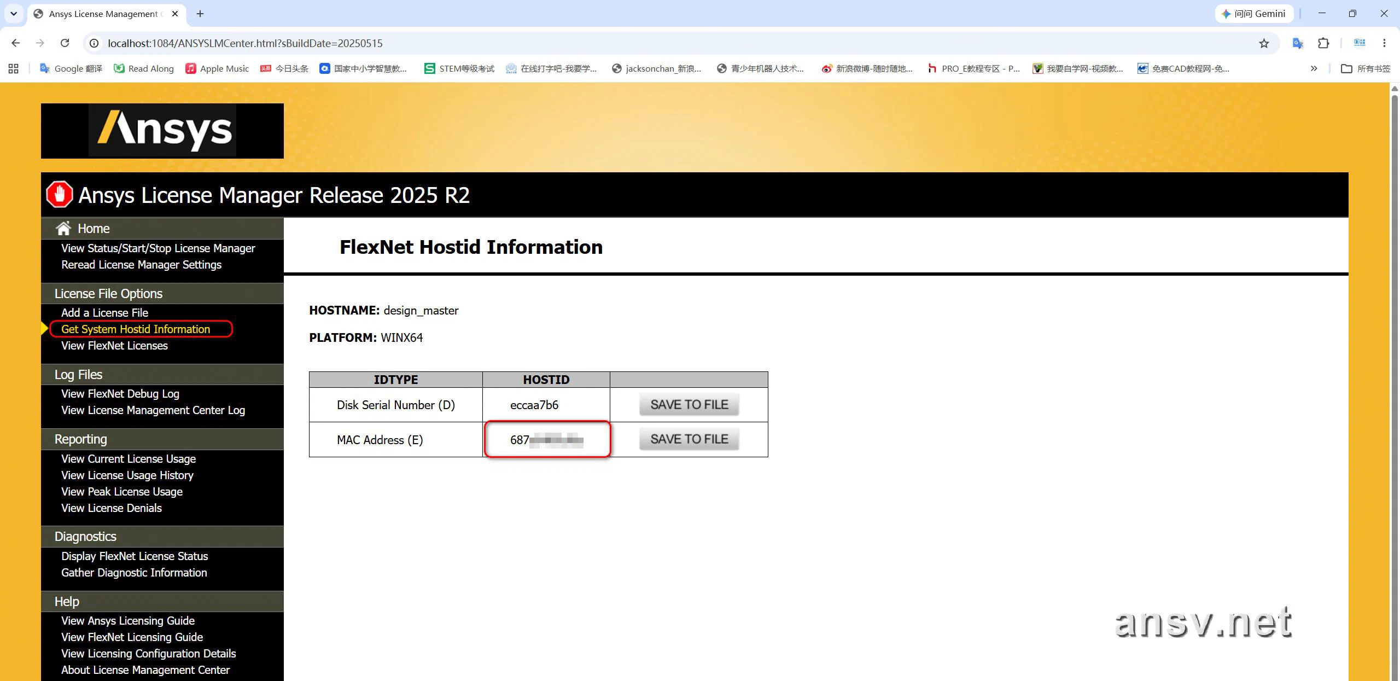Open View Peak License Usage
This screenshot has width=1400, height=681.
122,492
